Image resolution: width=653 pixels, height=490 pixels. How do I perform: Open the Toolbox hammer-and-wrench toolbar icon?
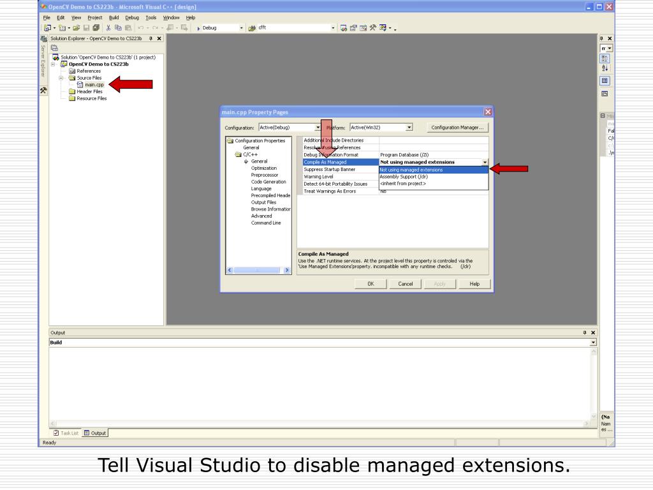click(373, 28)
